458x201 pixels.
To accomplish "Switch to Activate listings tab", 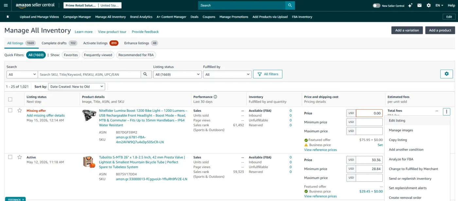I will tap(100, 43).
